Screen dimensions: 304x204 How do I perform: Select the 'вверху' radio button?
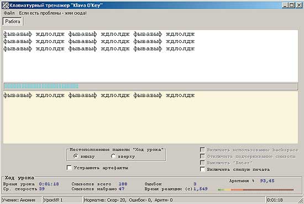[x=113, y=156]
